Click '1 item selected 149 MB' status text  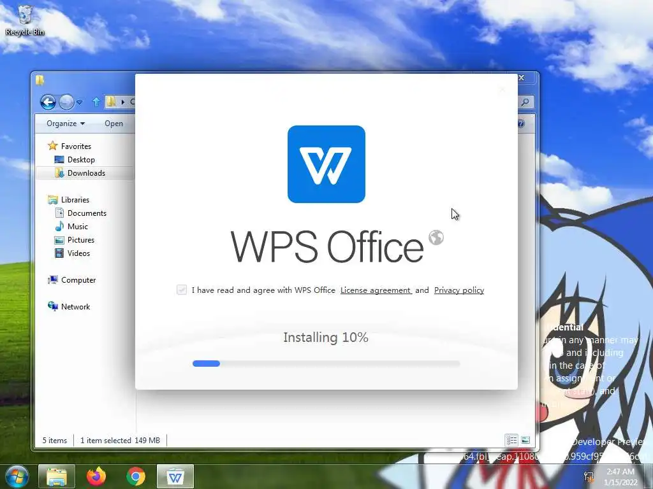click(120, 441)
